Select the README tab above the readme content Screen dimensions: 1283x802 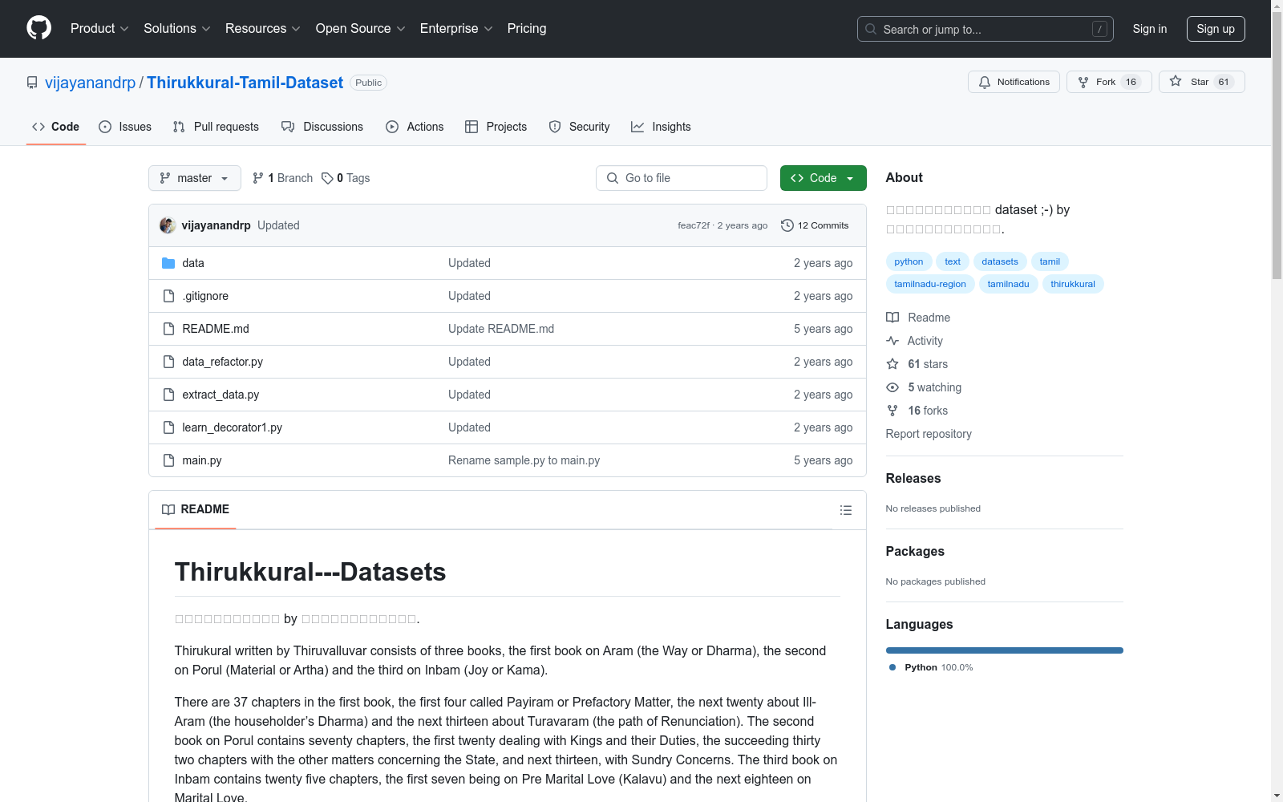click(x=196, y=509)
